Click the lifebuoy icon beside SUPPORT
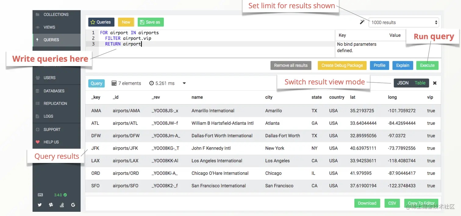The width and height of the screenshot is (461, 216). [x=38, y=129]
